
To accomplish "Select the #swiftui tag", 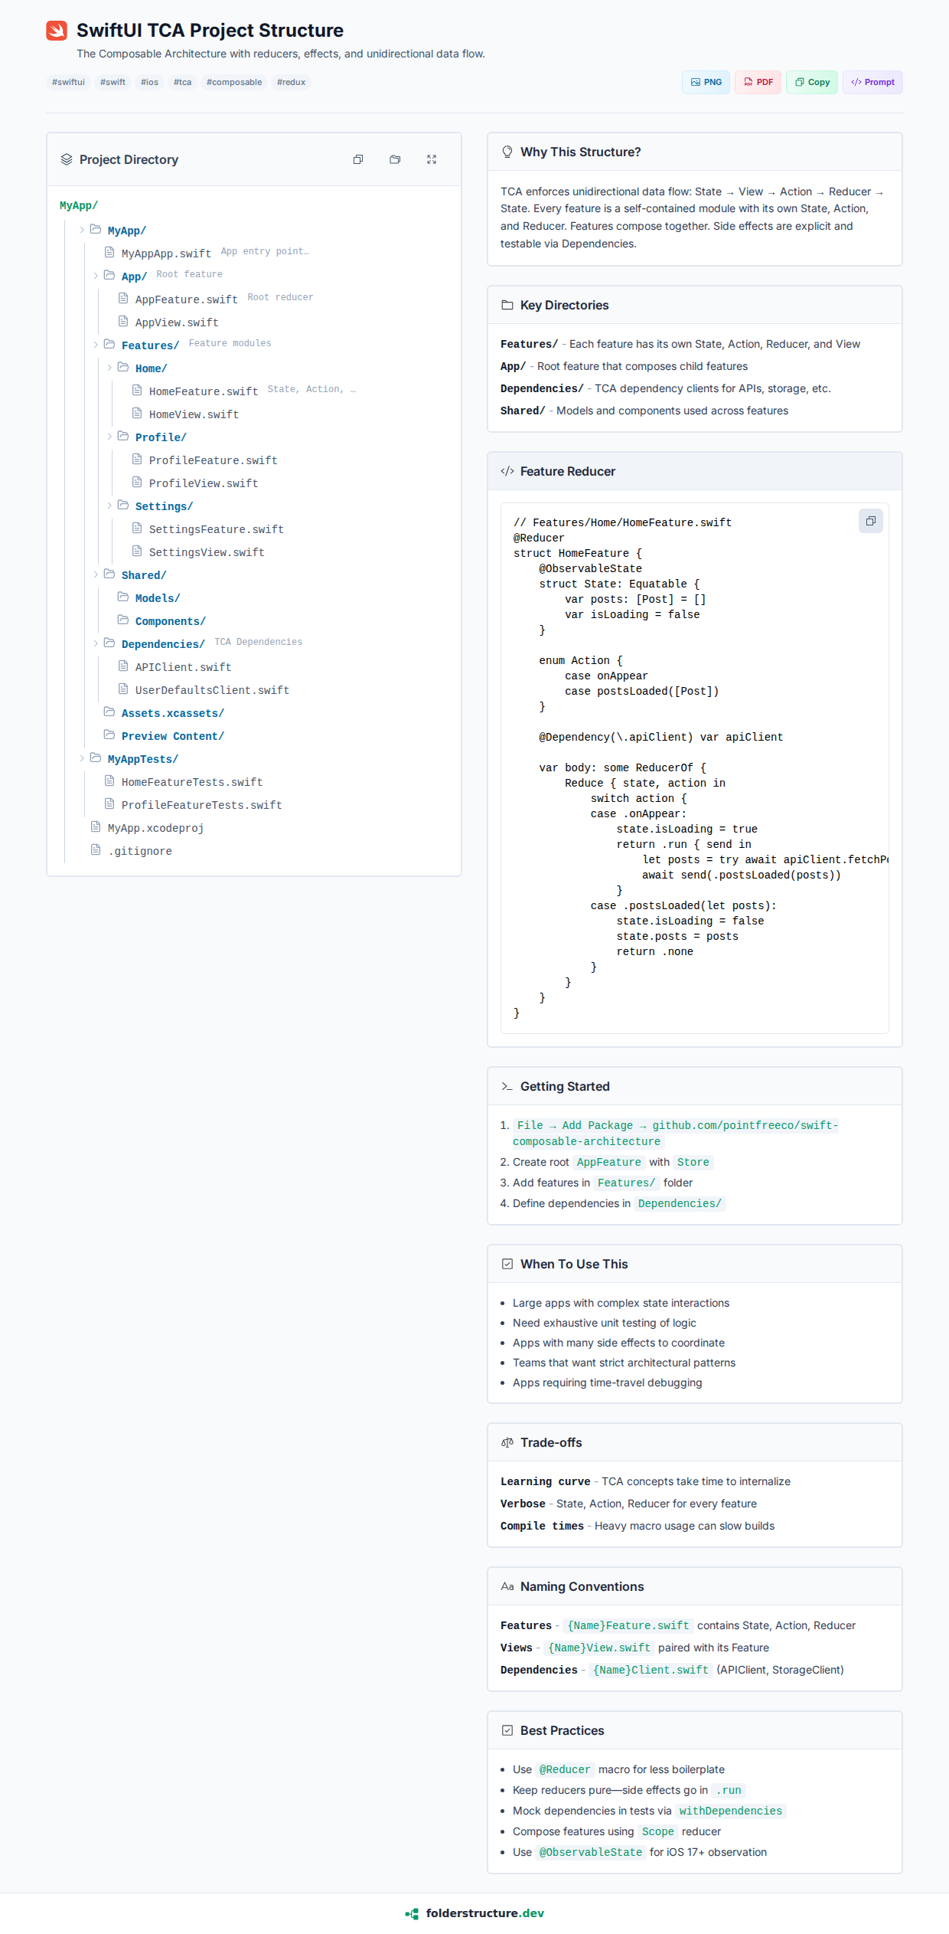I will click(68, 82).
